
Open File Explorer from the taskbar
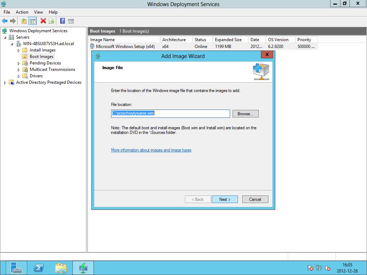(61, 268)
